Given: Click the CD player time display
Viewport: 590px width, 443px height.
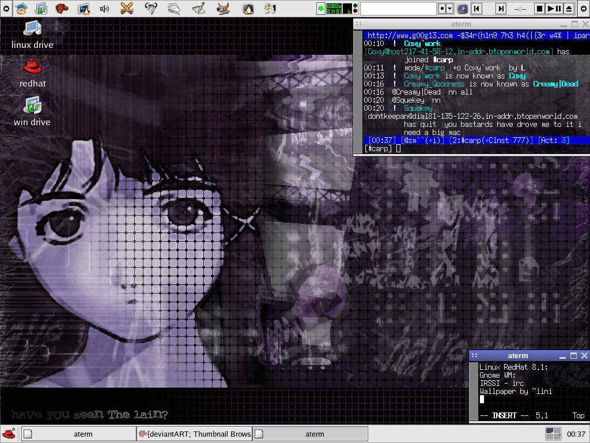Looking at the screenshot, I should pyautogui.click(x=520, y=9).
